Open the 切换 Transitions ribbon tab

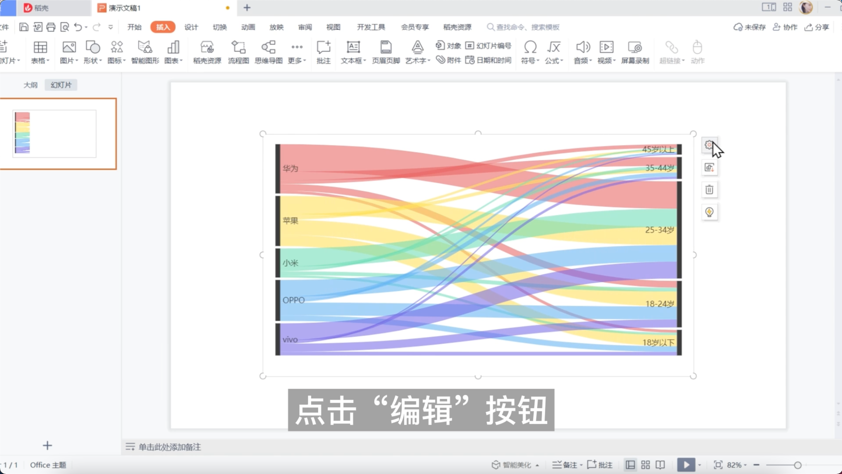[x=220, y=27]
